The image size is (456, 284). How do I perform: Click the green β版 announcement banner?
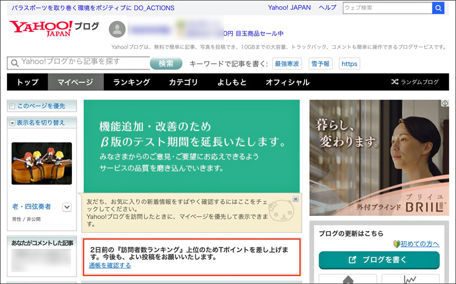click(x=192, y=146)
